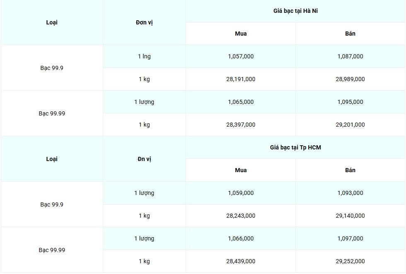Click the "Đơn vị" column header
This screenshot has height=274, width=406.
tap(144, 22)
